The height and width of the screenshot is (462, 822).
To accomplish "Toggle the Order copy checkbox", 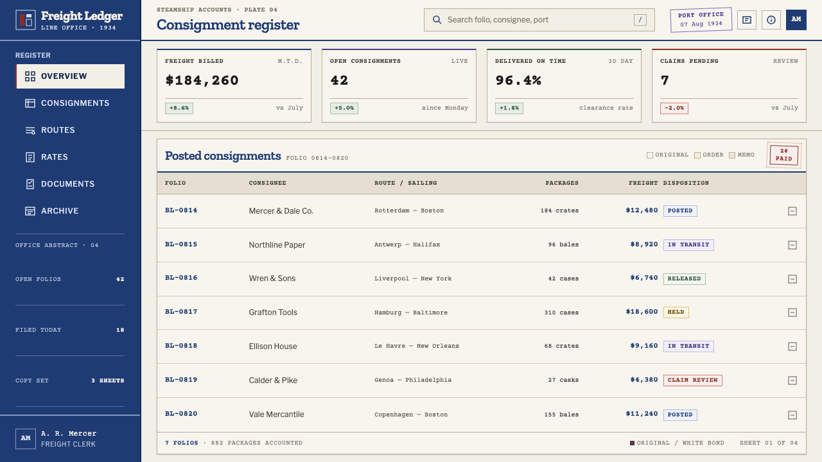I will (697, 155).
